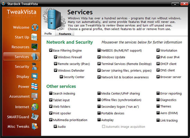Enable Search indexing
This screenshot has height=138, width=190.
tap(51, 93)
